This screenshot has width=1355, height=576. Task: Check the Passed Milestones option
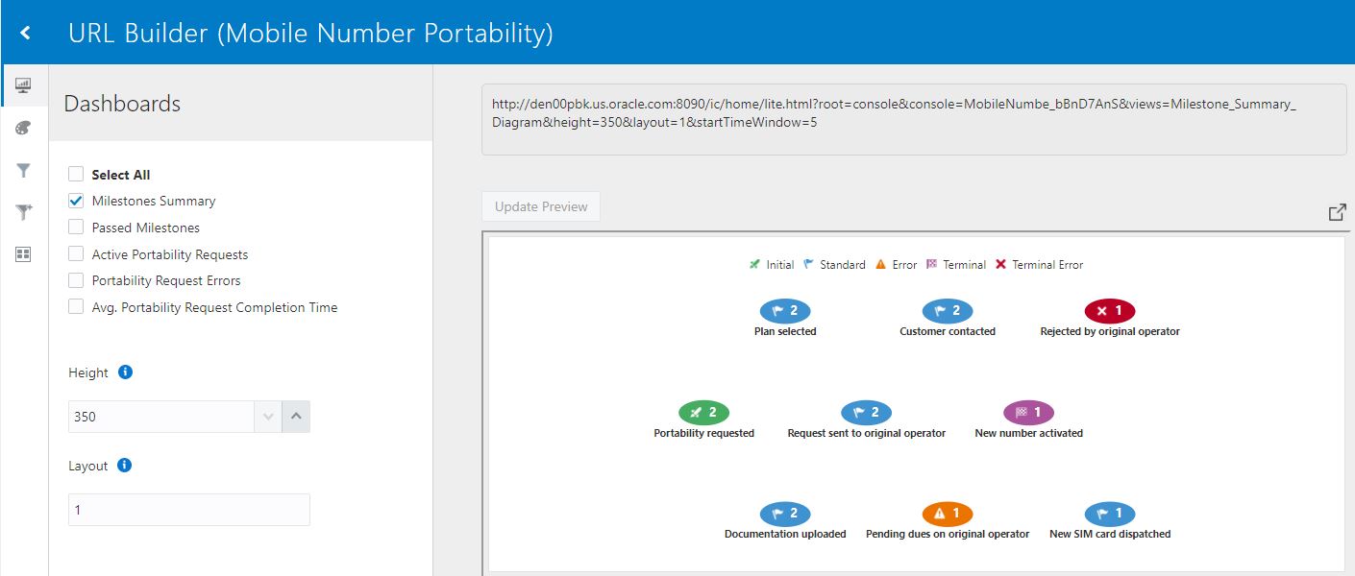[74, 228]
